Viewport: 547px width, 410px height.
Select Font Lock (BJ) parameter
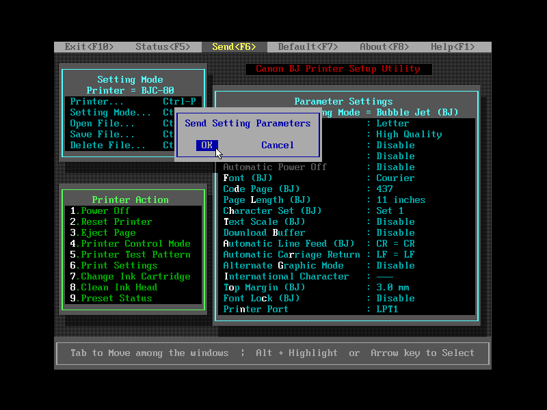coord(261,298)
